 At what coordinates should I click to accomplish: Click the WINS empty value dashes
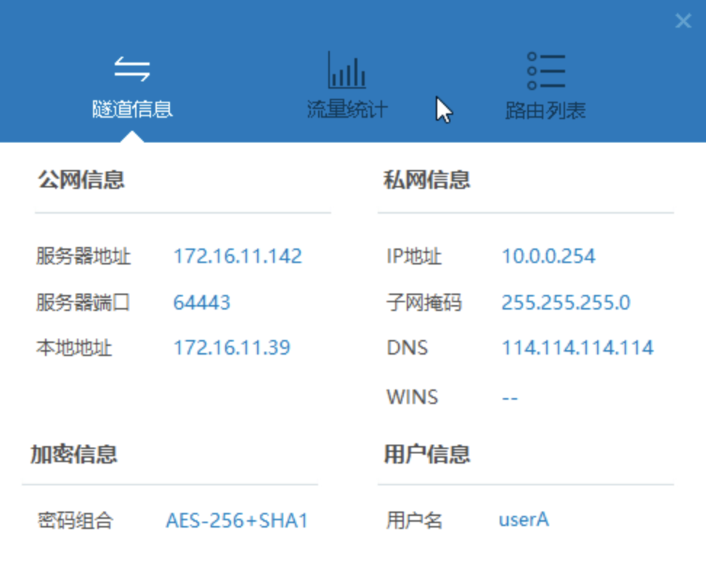[510, 397]
